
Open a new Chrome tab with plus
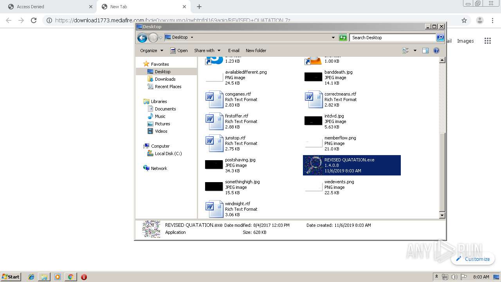(x=199, y=7)
